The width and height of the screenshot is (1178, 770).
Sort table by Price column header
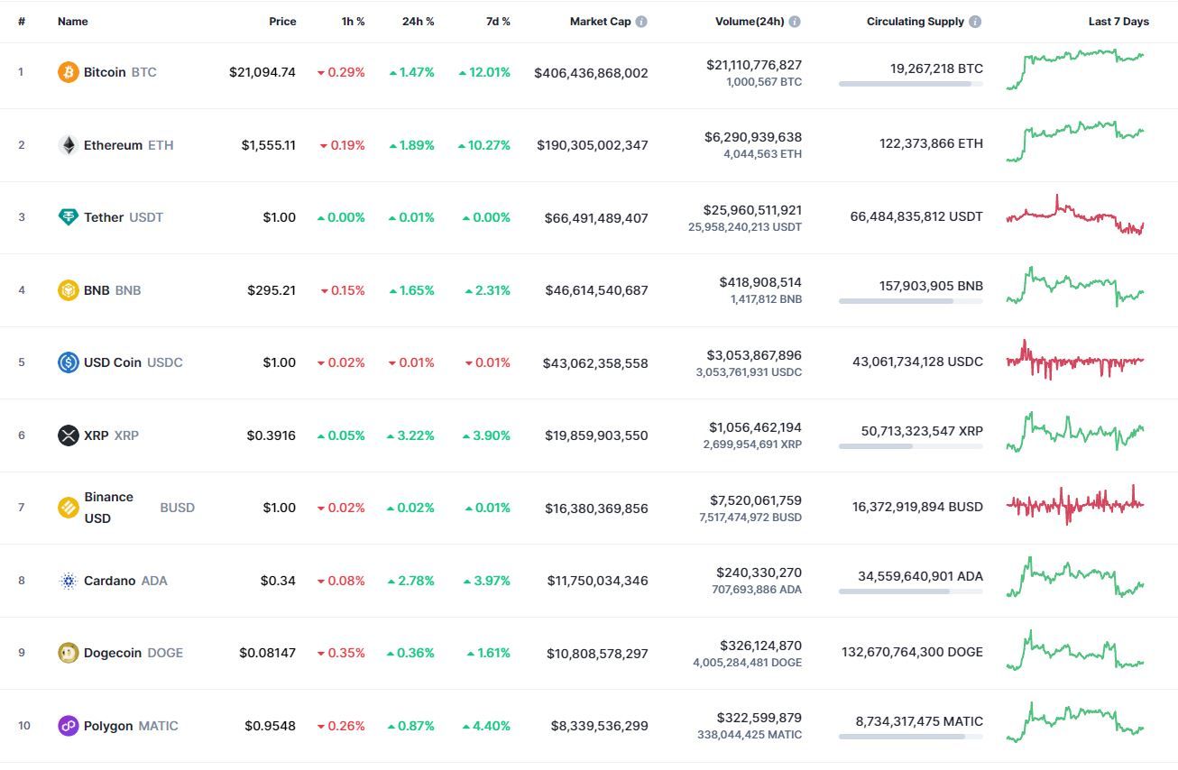[282, 22]
